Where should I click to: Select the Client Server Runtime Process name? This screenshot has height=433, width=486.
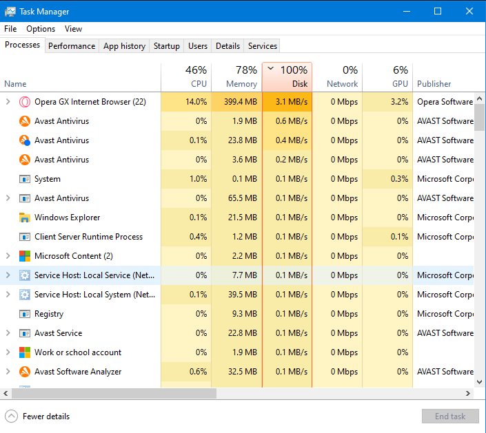point(89,237)
